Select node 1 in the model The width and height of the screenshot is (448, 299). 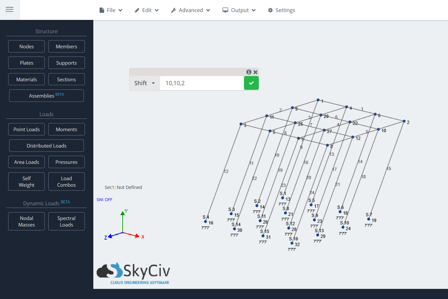click(x=318, y=100)
